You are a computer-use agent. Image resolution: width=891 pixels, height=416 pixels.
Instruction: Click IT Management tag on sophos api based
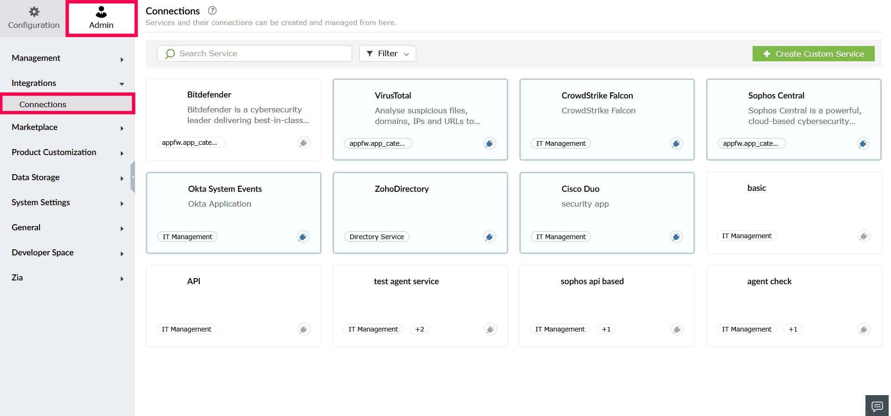[560, 329]
